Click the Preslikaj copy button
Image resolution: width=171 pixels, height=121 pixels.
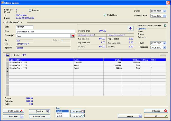click(x=39, y=111)
